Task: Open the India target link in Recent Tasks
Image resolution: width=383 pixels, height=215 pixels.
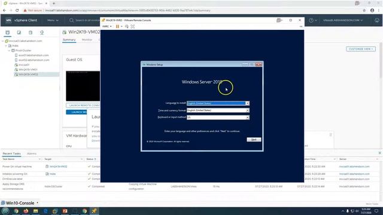Action: click(53, 174)
